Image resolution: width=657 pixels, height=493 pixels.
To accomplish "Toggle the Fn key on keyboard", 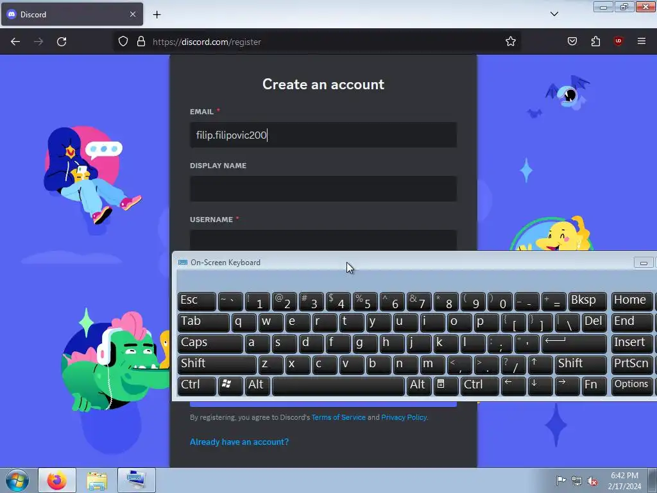I will [594, 386].
